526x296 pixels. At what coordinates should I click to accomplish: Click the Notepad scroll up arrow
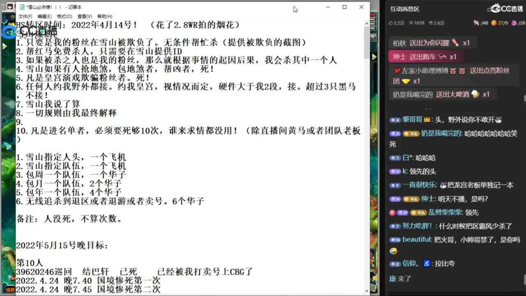point(367,24)
